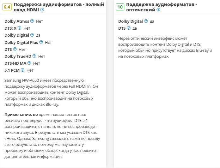Click the 10 score badge
The width and height of the screenshot is (220, 168).
tap(120, 7)
